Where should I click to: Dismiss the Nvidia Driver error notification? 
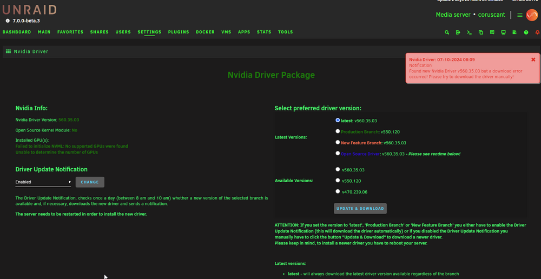tap(533, 59)
